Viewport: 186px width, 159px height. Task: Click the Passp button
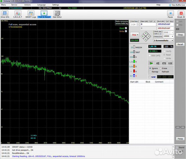point(180,139)
